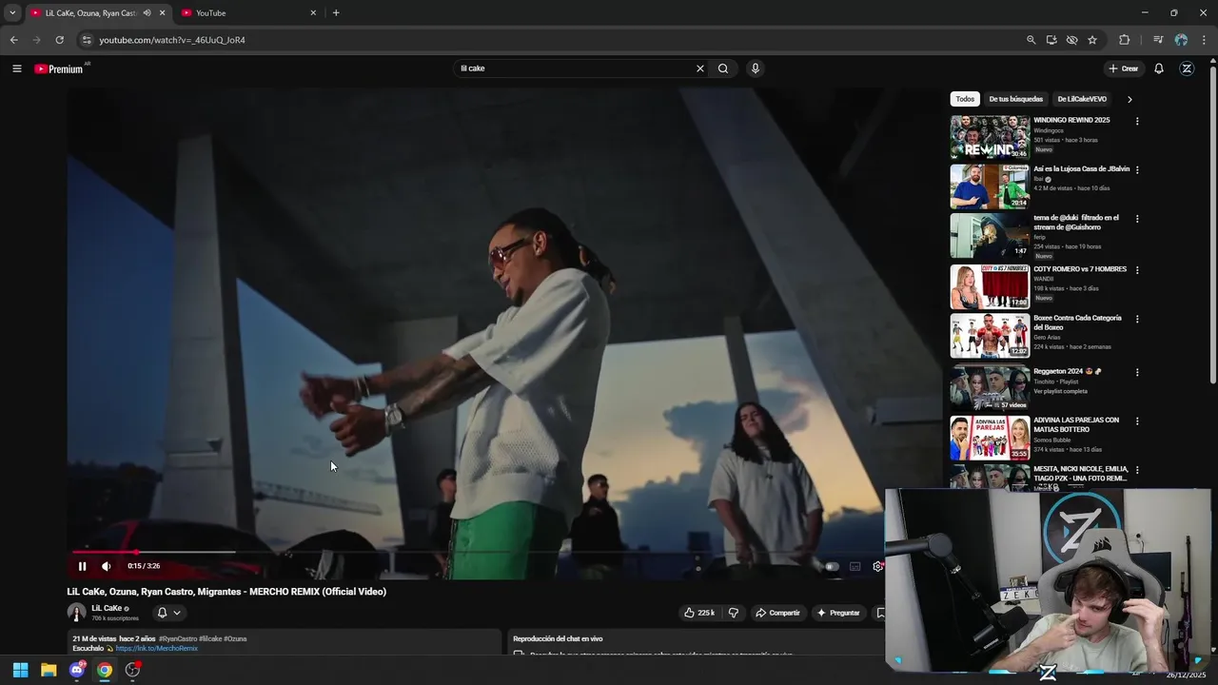The width and height of the screenshot is (1218, 685).
Task: Open YouTube notifications bell
Action: (x=1159, y=68)
